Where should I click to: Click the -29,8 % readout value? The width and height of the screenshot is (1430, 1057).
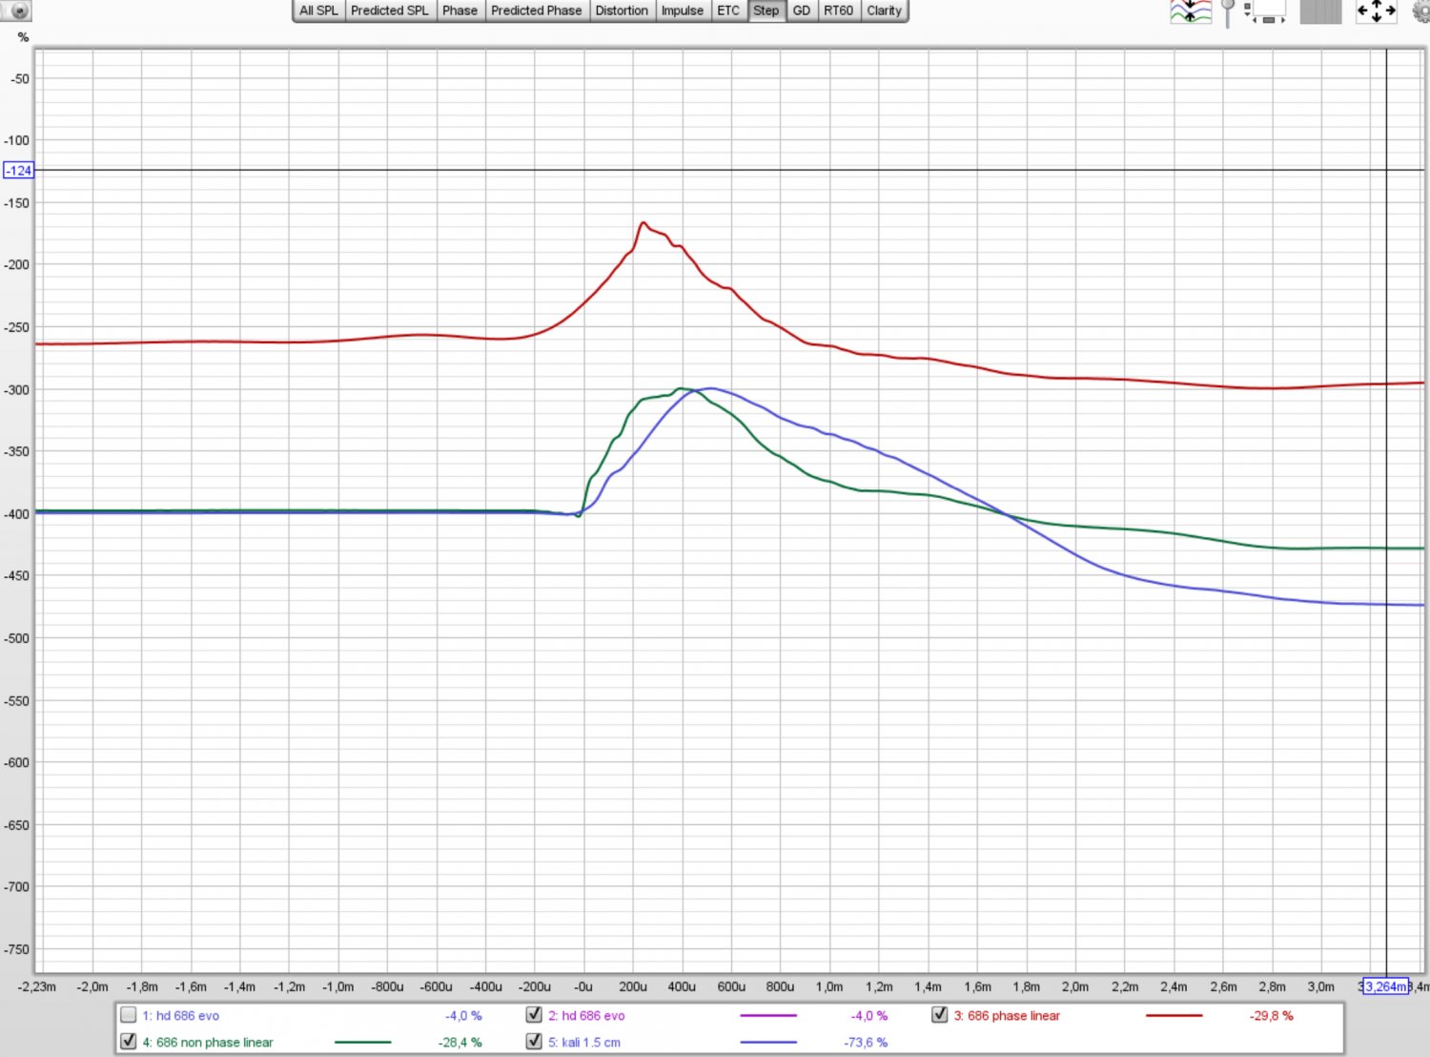1271,1016
